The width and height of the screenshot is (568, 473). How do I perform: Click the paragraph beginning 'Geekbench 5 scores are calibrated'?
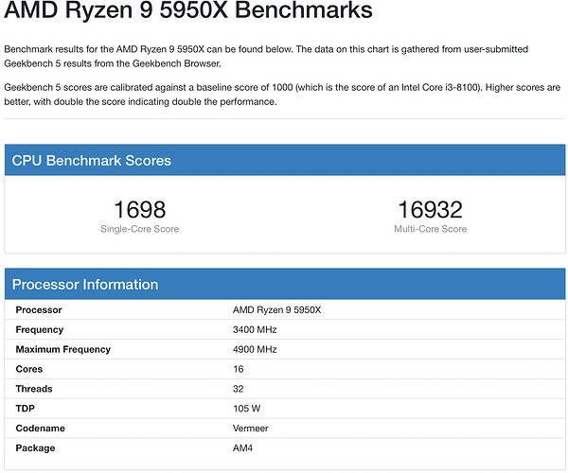coord(282,95)
